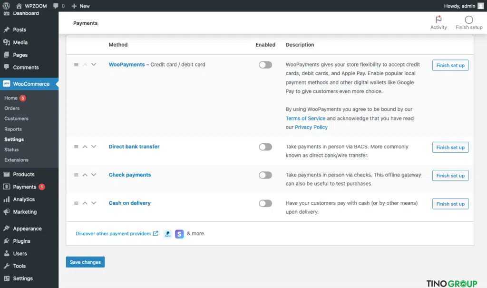
Task: Click the Plugins plug icon
Action: (7, 241)
